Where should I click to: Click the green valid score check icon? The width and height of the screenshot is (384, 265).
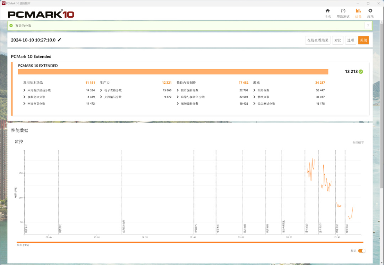(11, 26)
